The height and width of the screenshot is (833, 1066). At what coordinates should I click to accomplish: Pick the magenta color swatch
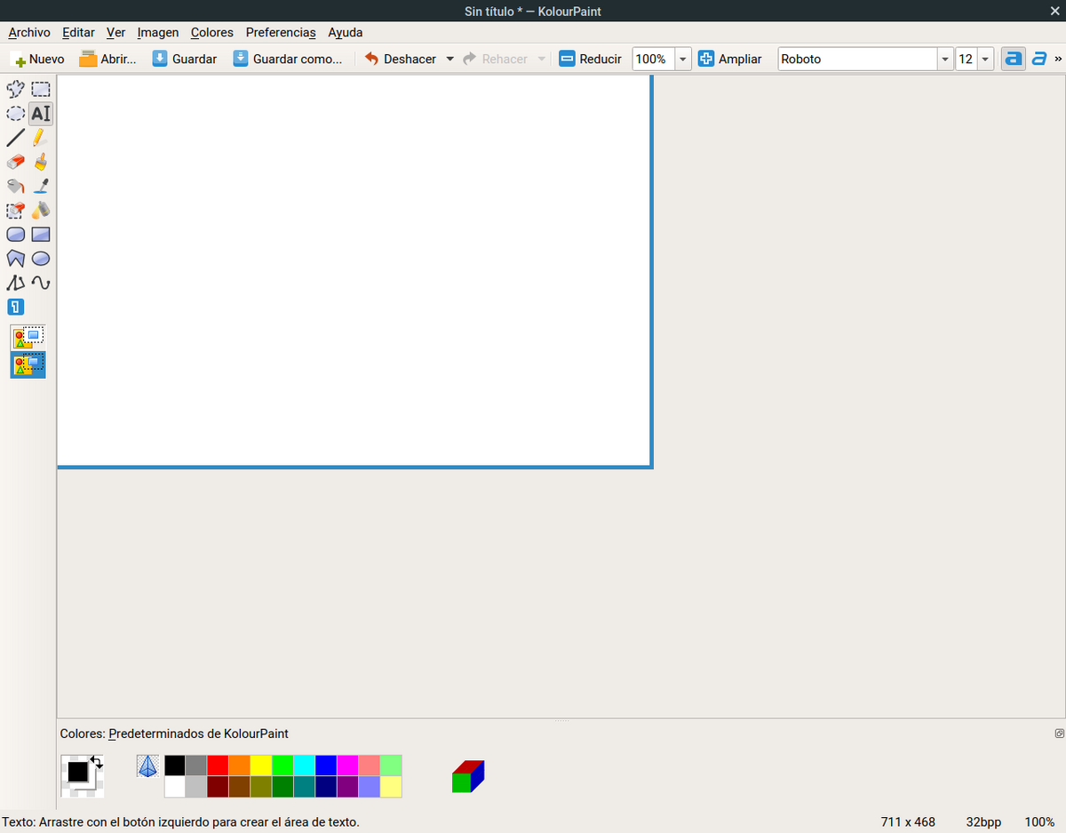pos(347,765)
